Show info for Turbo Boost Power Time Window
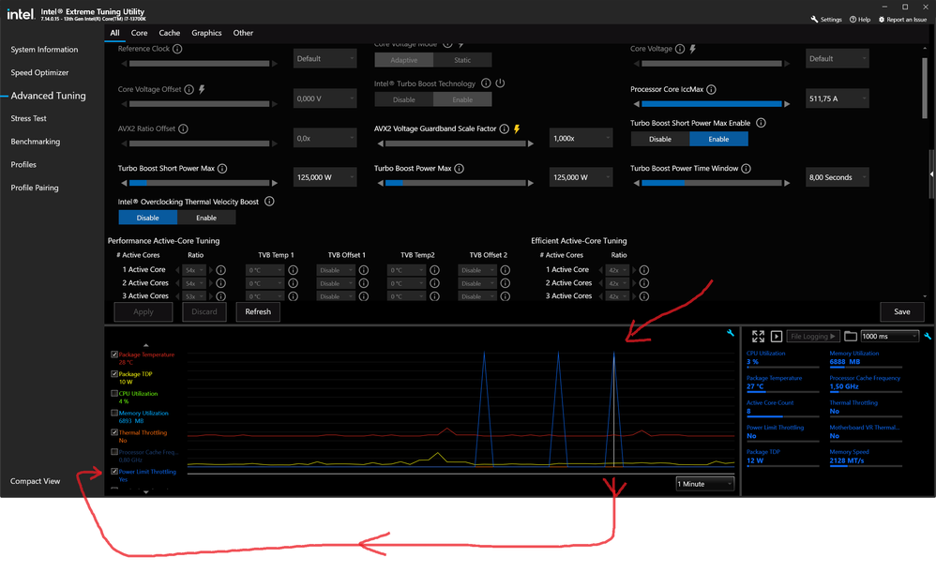Viewport: 936px width, 573px height. (x=746, y=169)
